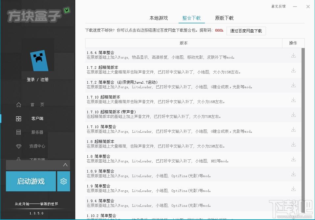Select the 1.7.10 超精简版本(带声音) row title
Screen dimensions: 315x220
point(111,112)
